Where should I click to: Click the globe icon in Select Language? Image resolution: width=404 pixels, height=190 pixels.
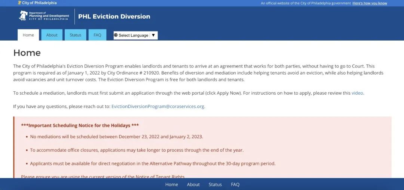pyautogui.click(x=116, y=35)
